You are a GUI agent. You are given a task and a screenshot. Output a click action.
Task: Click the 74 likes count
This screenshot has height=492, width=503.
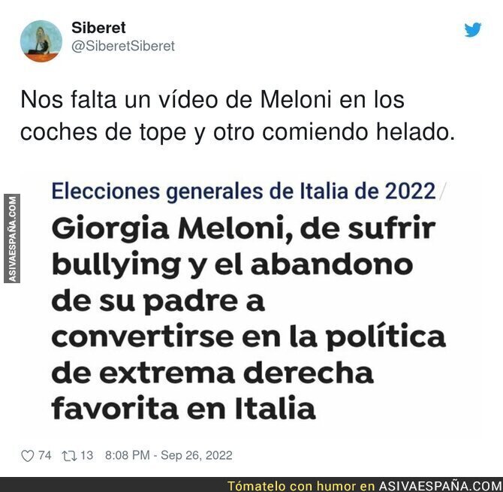44,455
